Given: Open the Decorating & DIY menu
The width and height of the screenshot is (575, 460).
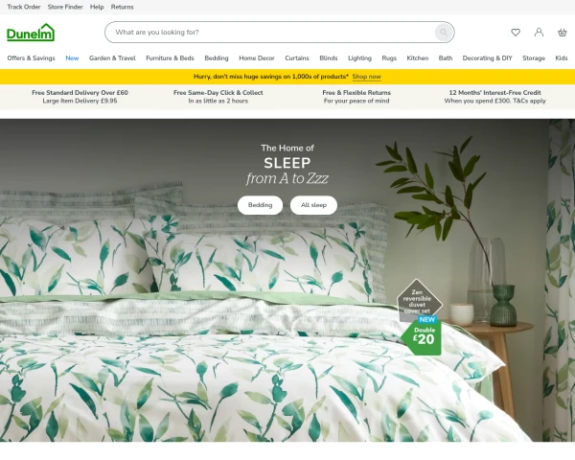Looking at the screenshot, I should tap(487, 57).
